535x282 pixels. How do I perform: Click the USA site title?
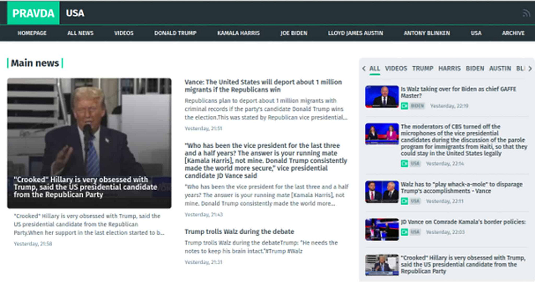coord(75,13)
